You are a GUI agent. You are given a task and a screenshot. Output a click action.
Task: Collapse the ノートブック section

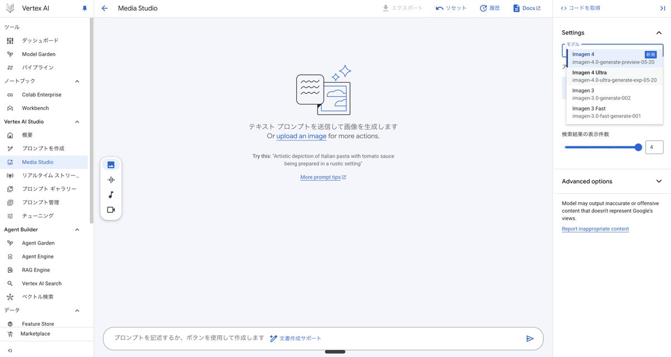point(77,82)
